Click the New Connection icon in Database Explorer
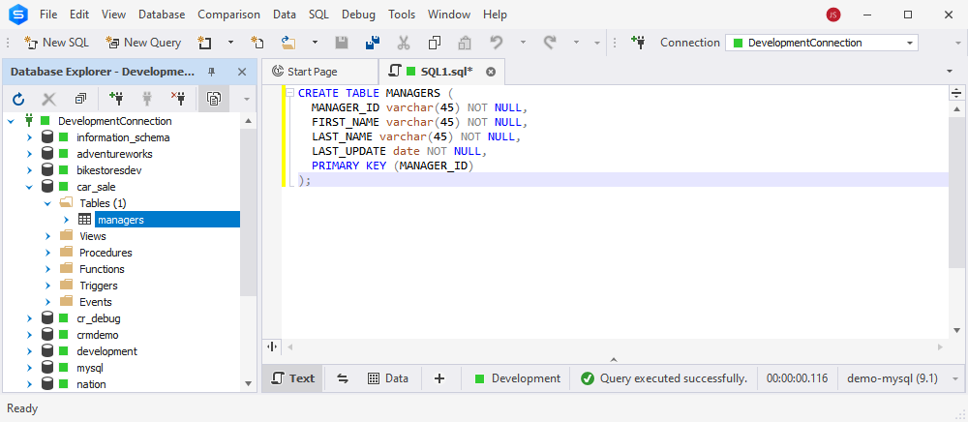This screenshot has width=968, height=422. click(x=116, y=98)
